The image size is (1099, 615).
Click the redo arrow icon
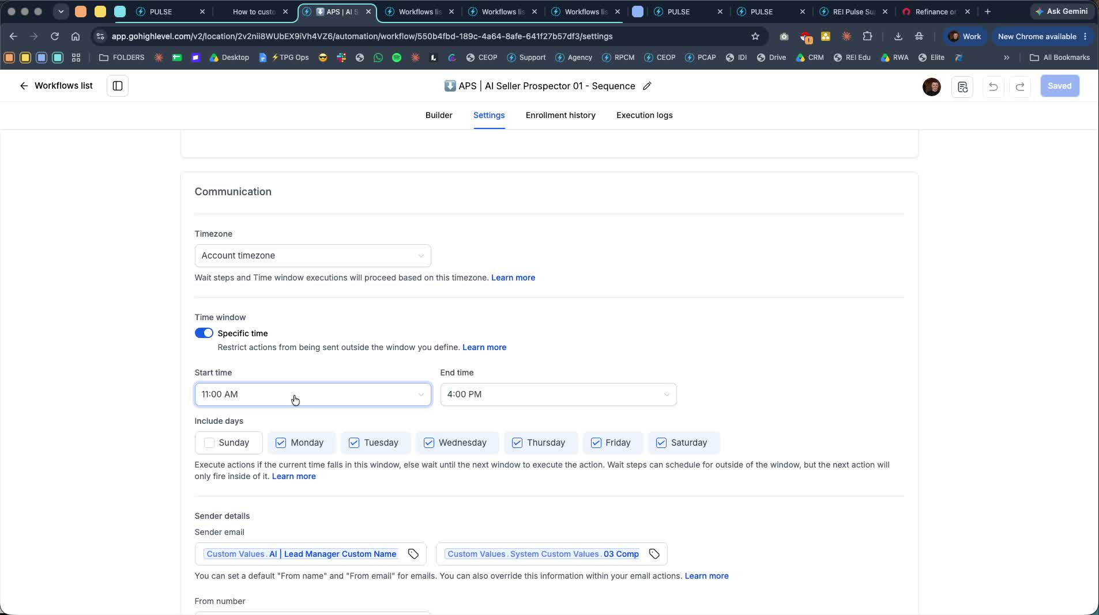tap(1020, 86)
